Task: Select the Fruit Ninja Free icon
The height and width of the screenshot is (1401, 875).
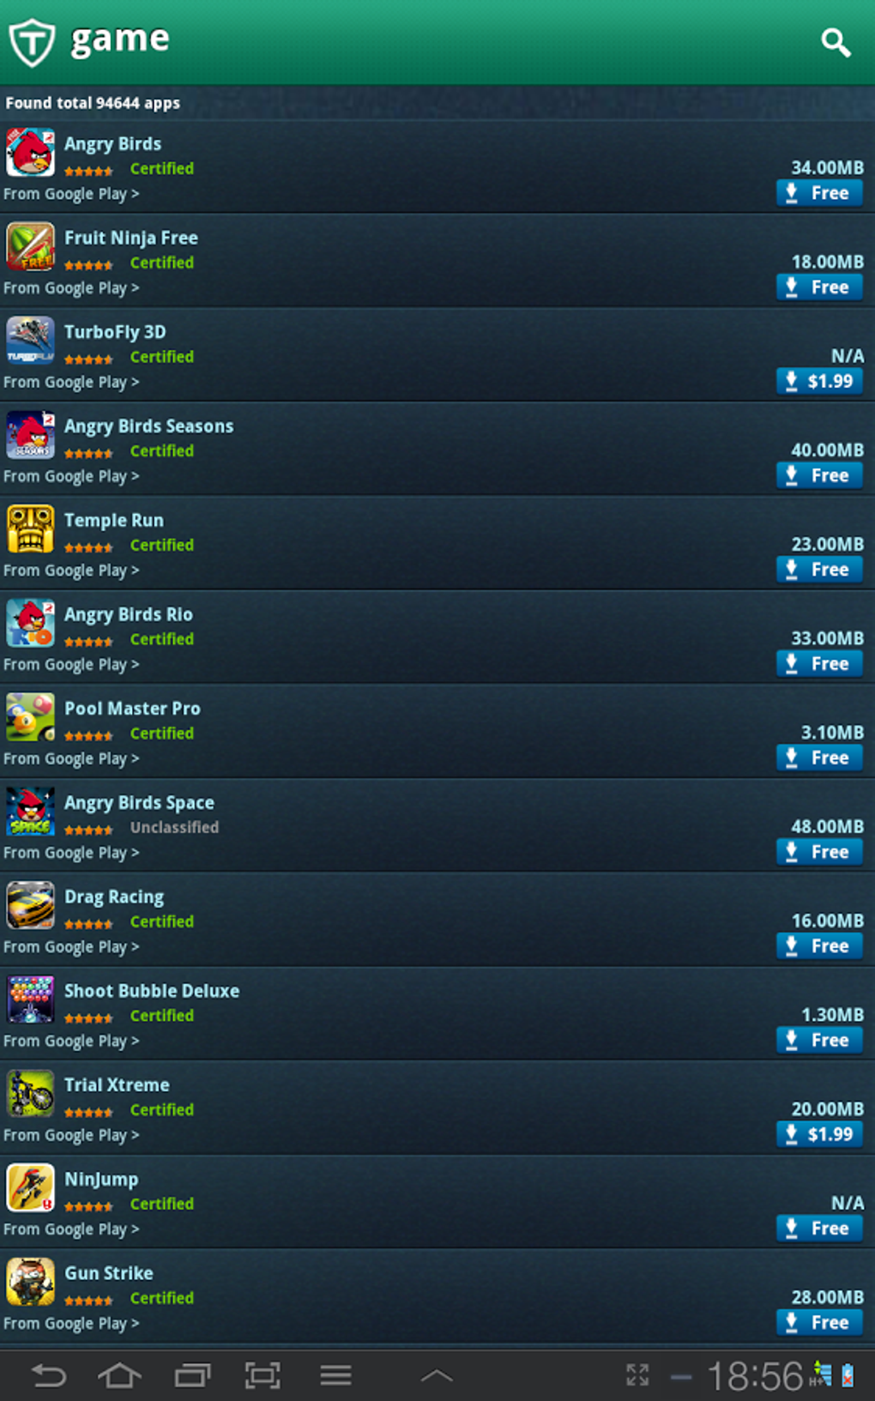Action: coord(30,246)
